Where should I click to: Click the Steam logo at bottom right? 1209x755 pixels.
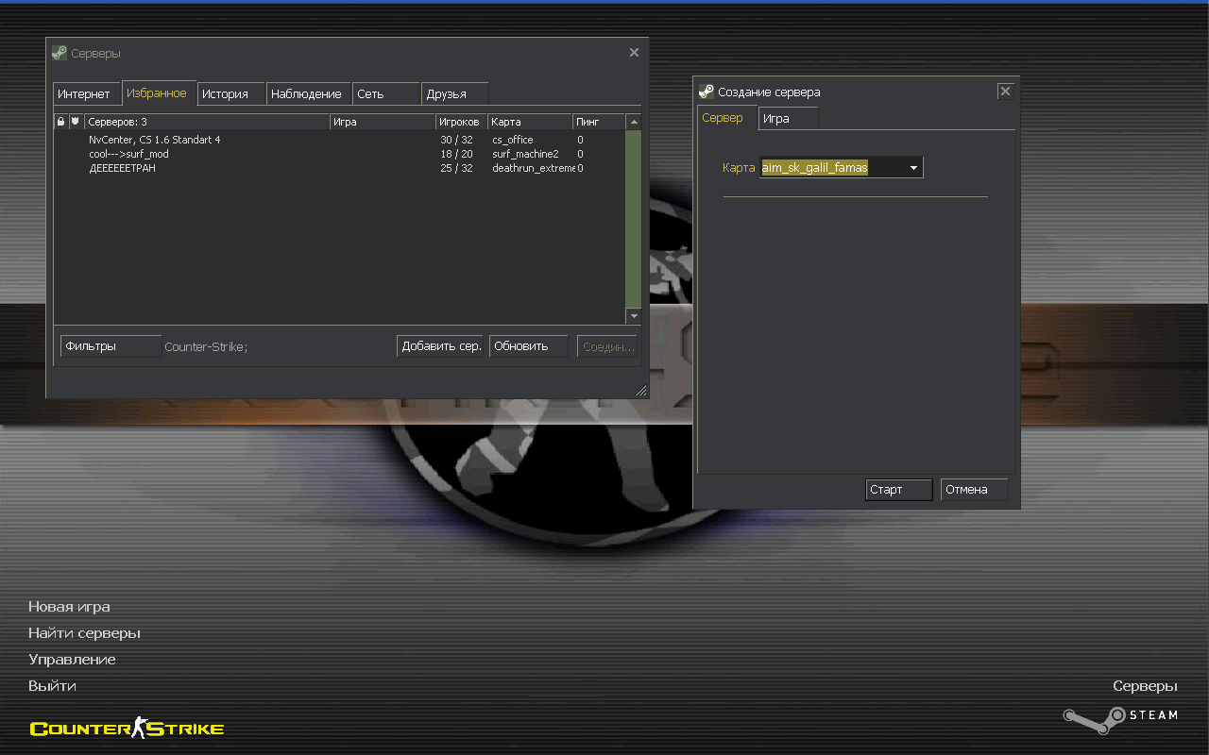(1120, 719)
